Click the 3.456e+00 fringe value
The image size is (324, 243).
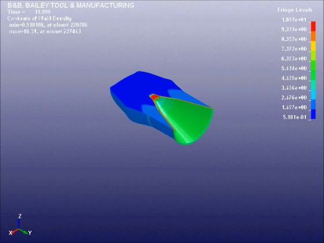[294, 88]
